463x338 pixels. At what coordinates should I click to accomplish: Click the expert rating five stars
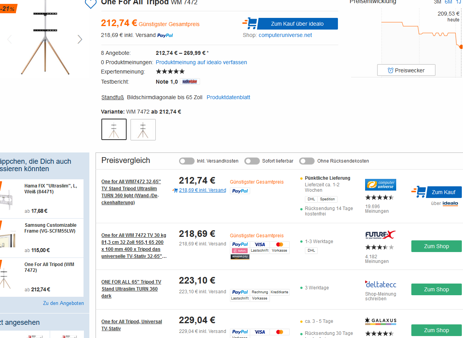coord(170,72)
